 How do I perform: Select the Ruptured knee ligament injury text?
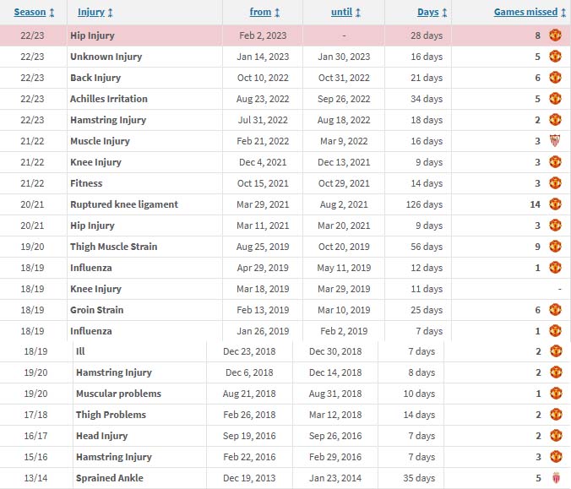coord(124,204)
